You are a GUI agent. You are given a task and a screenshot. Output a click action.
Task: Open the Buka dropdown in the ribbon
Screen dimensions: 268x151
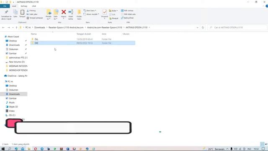113,10
